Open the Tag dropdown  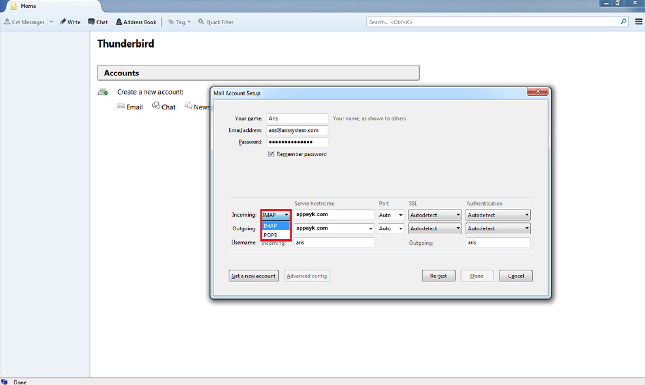[x=179, y=22]
